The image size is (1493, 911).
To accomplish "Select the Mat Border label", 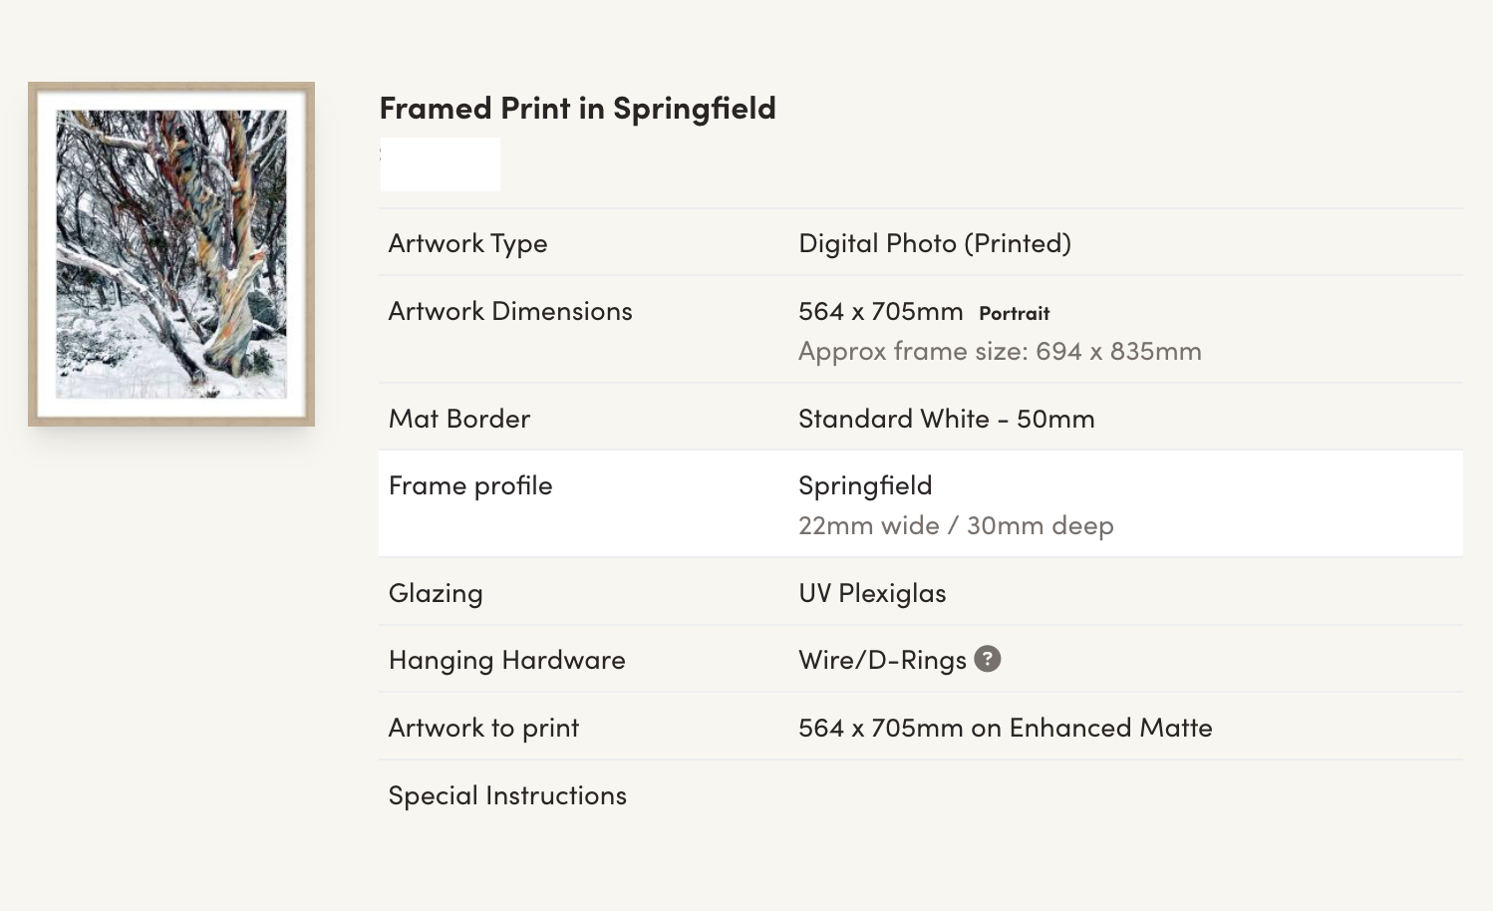I will tap(459, 419).
